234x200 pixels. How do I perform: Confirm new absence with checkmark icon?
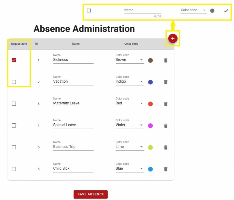pyautogui.click(x=226, y=11)
